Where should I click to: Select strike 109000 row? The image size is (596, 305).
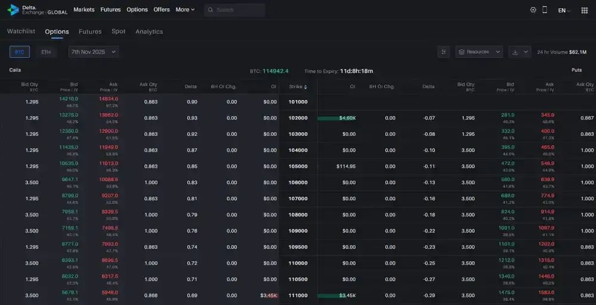pos(298,231)
